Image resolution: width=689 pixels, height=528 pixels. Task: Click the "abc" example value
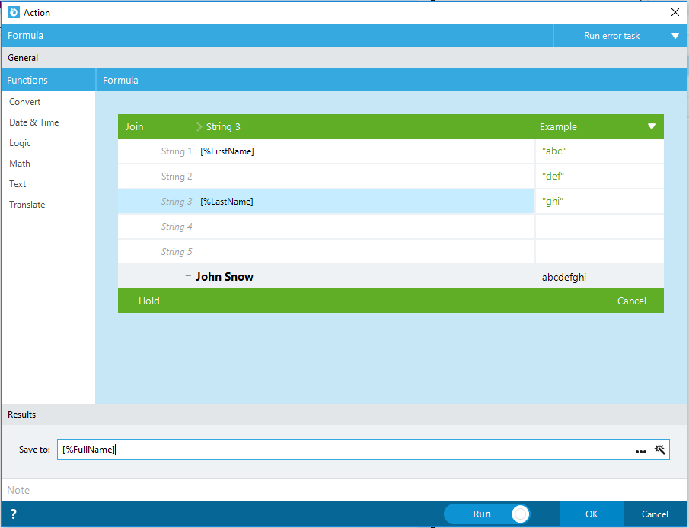[x=553, y=151]
